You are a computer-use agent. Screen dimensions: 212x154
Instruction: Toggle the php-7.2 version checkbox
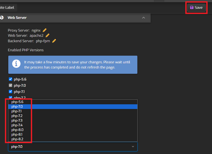point(10,98)
